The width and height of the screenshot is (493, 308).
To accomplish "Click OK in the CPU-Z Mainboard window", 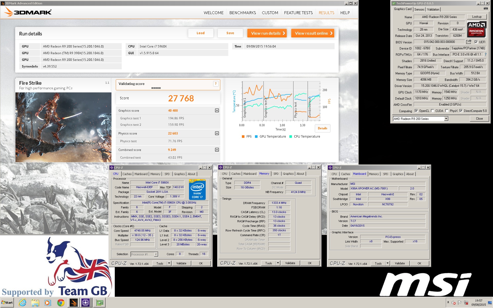I will (x=419, y=263).
